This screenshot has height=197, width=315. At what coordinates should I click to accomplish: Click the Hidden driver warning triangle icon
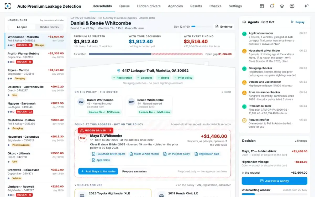(82, 130)
